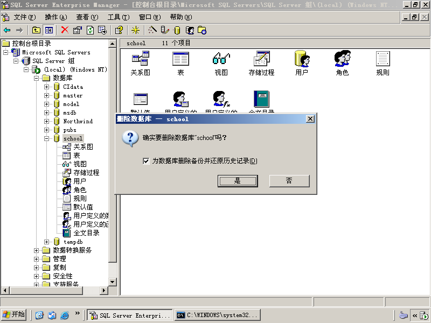The height and width of the screenshot is (323, 431).
Task: Expand hidden tray icons chevron
Action: tap(415, 315)
